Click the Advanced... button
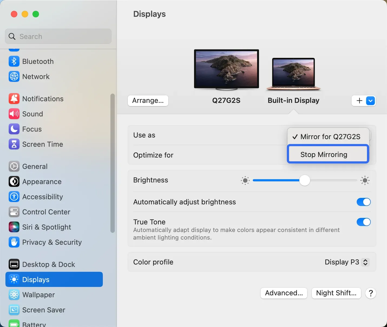 click(284, 293)
